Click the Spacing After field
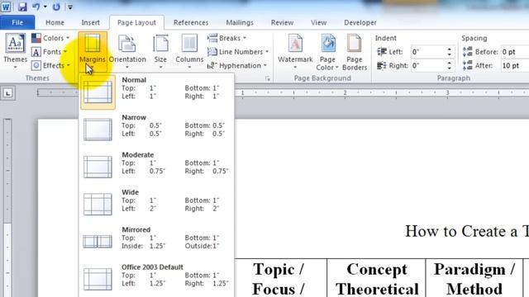This screenshot has height=297, width=529. [x=515, y=66]
